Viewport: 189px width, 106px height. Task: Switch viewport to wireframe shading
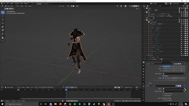(x=133, y=6)
